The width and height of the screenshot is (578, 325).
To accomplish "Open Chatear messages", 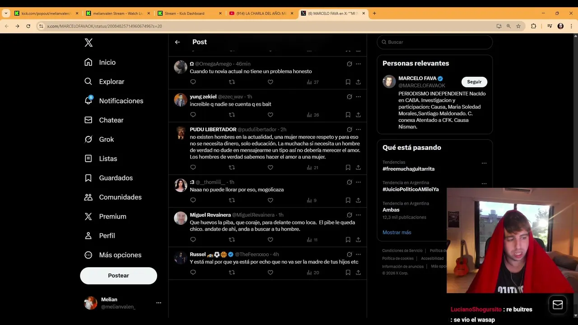I will click(104, 120).
